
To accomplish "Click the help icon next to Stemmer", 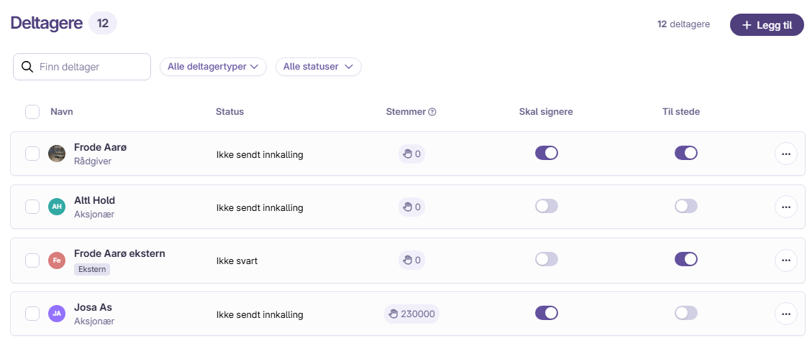I will pyautogui.click(x=432, y=112).
